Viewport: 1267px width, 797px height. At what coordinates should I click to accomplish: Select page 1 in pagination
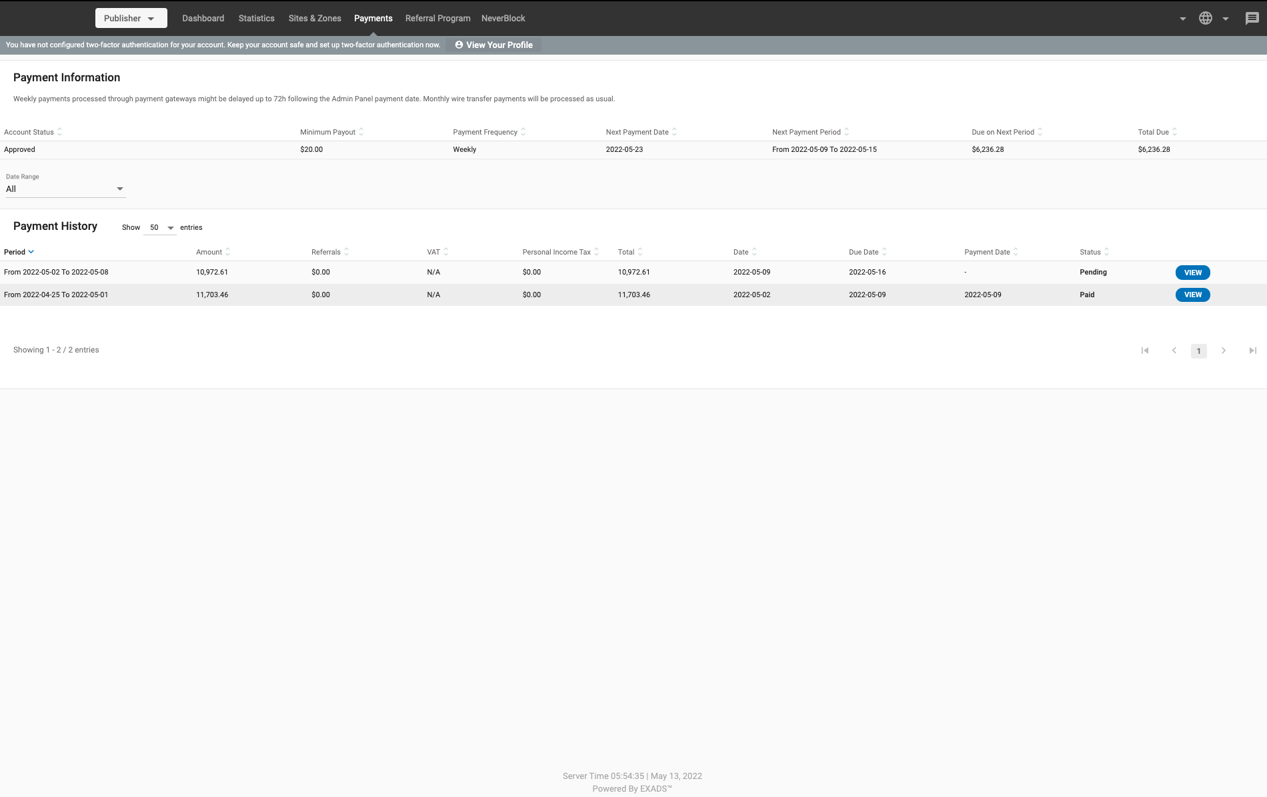(x=1199, y=351)
